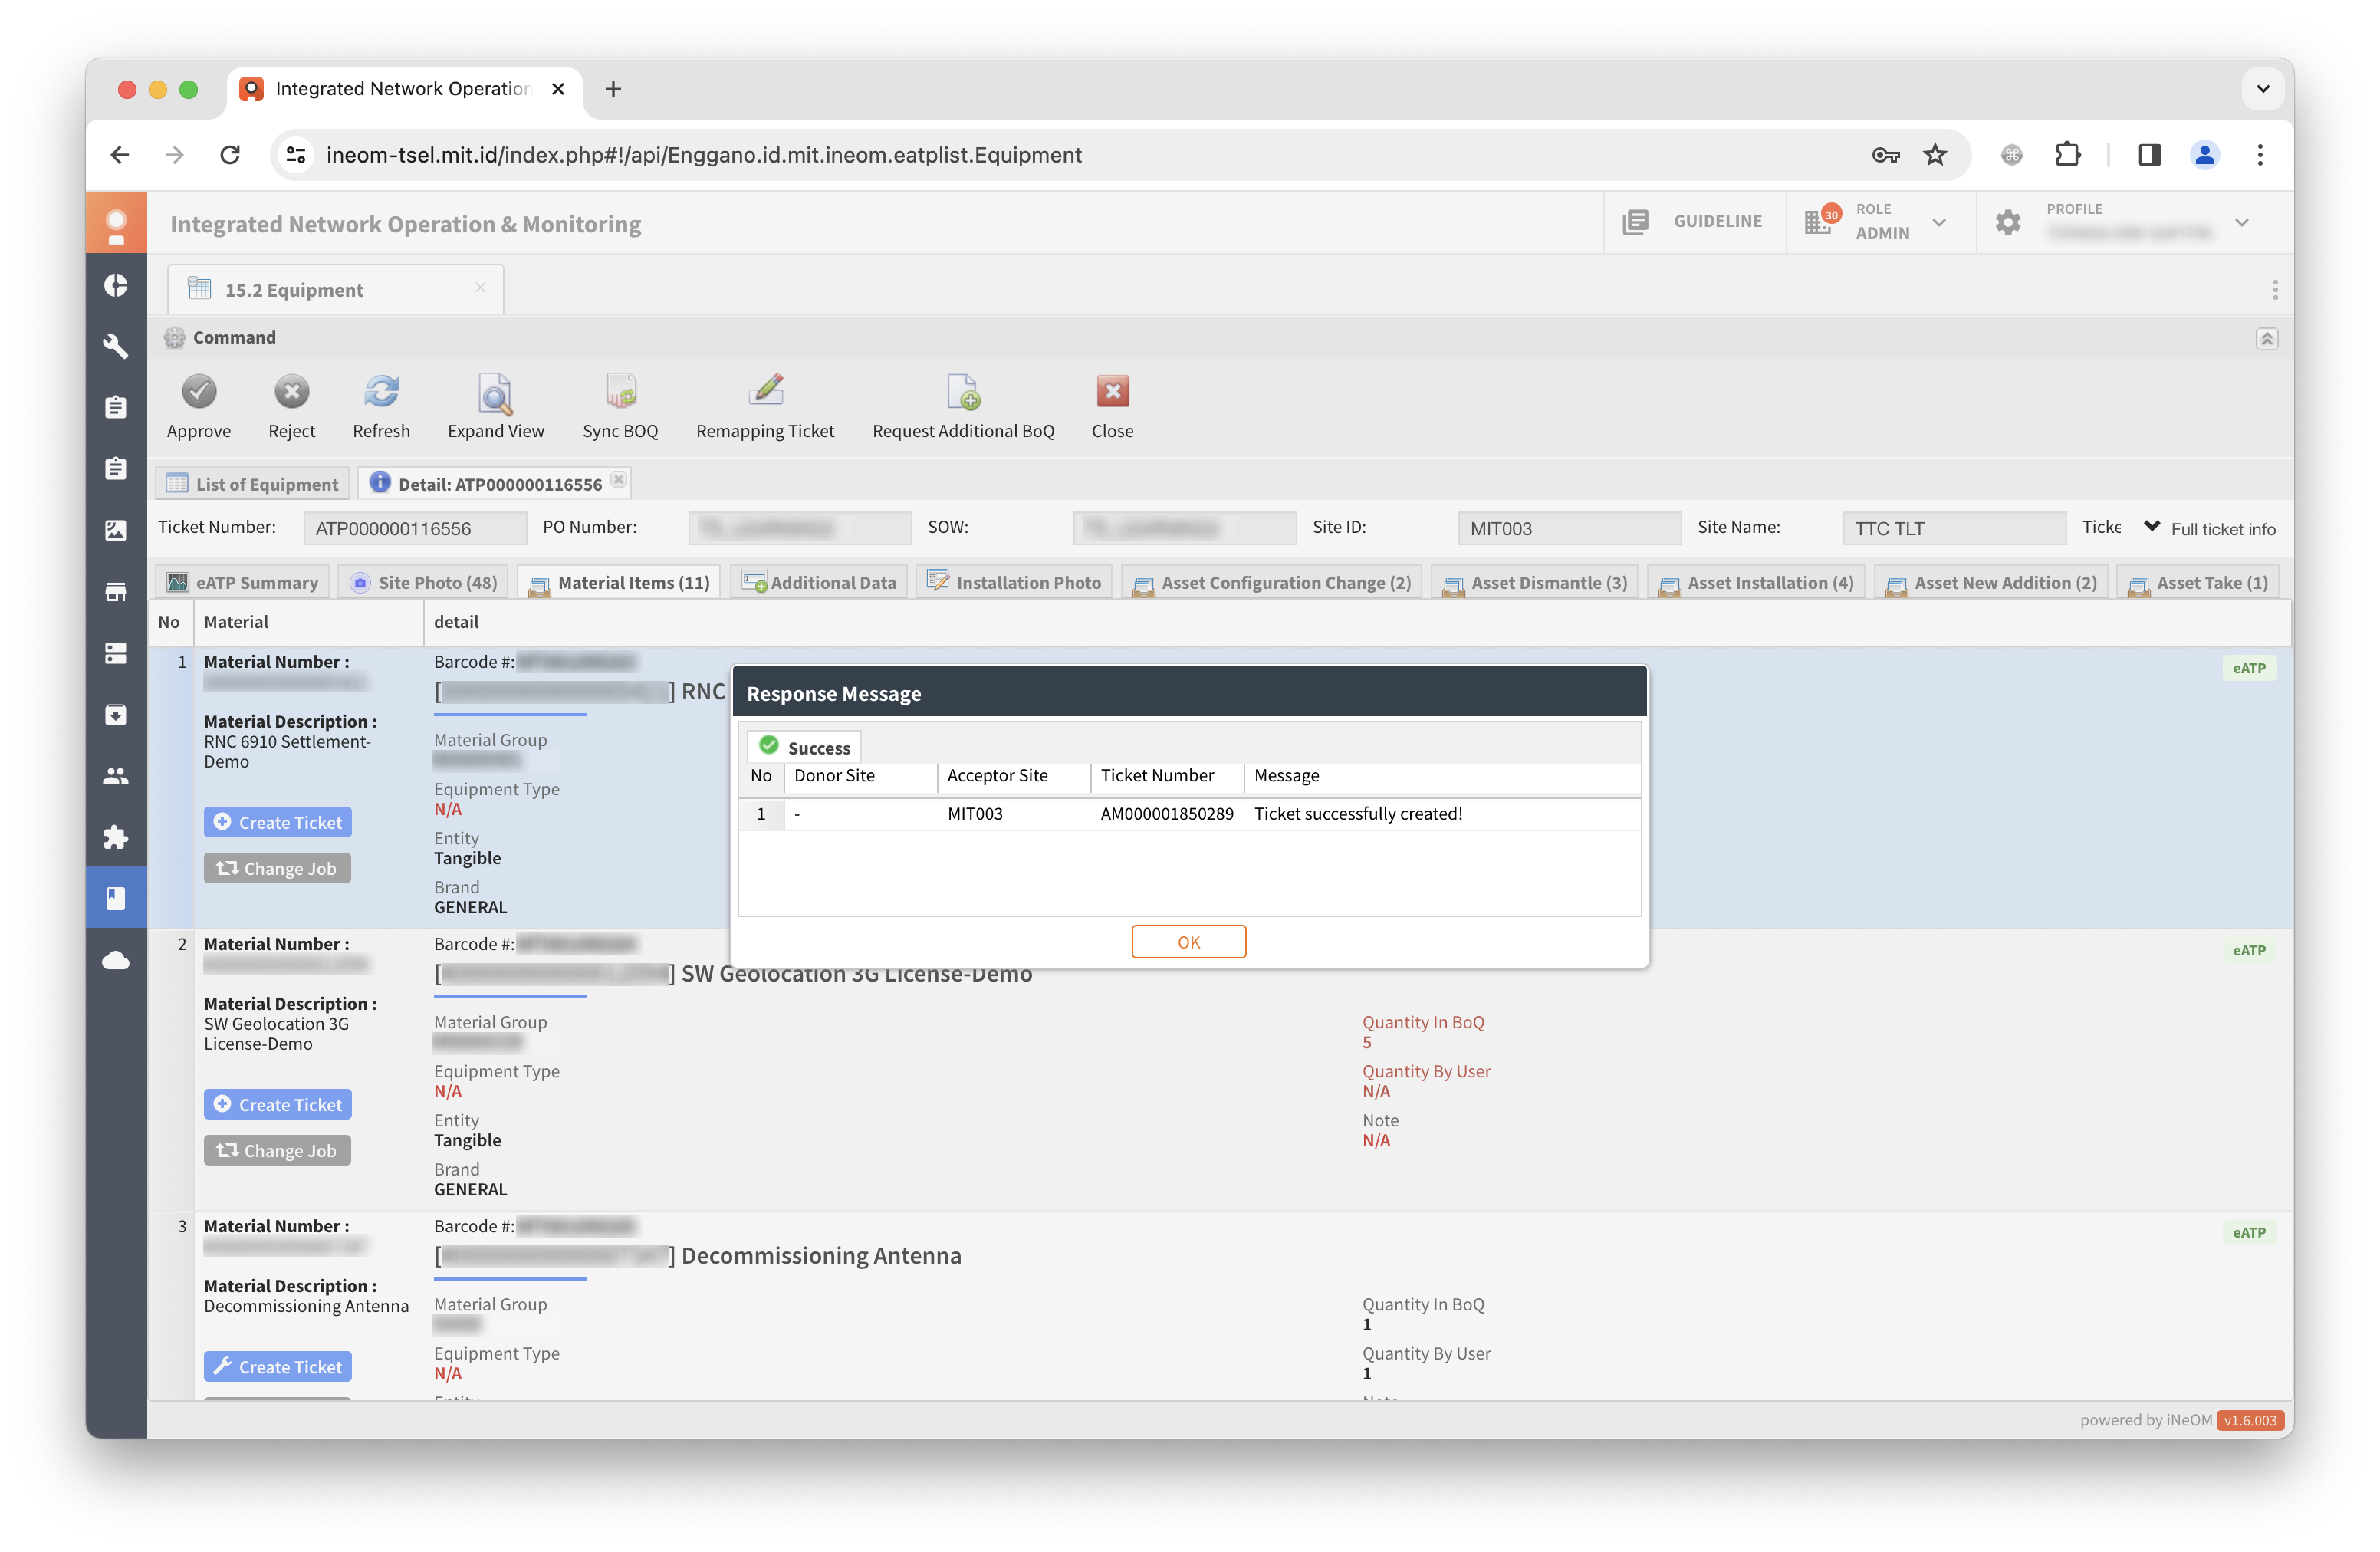Open the Chrome profile avatar
The width and height of the screenshot is (2380, 1552).
click(x=2204, y=155)
